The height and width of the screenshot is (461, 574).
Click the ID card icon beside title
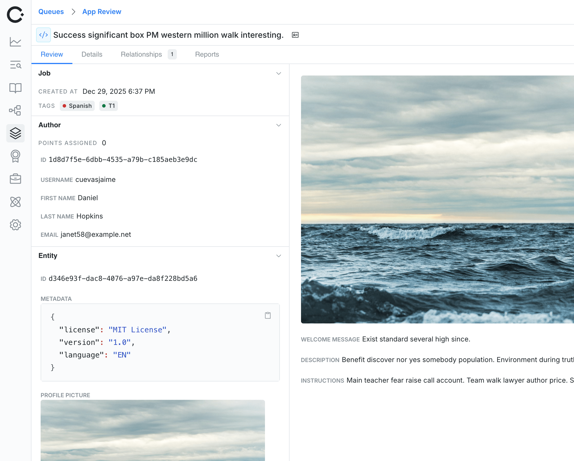(x=295, y=35)
